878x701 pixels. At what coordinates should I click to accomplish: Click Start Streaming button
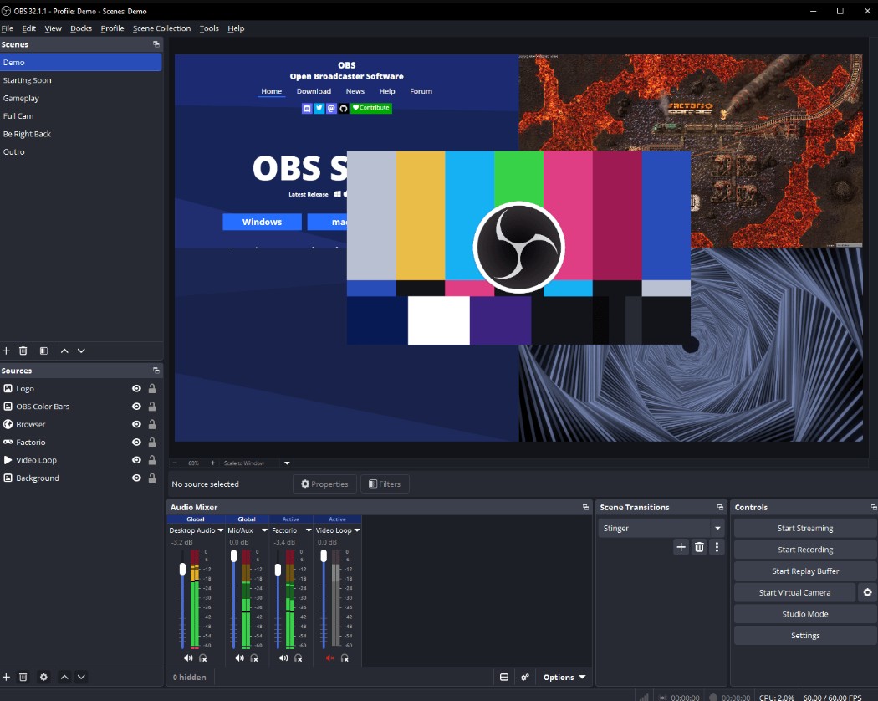(805, 529)
